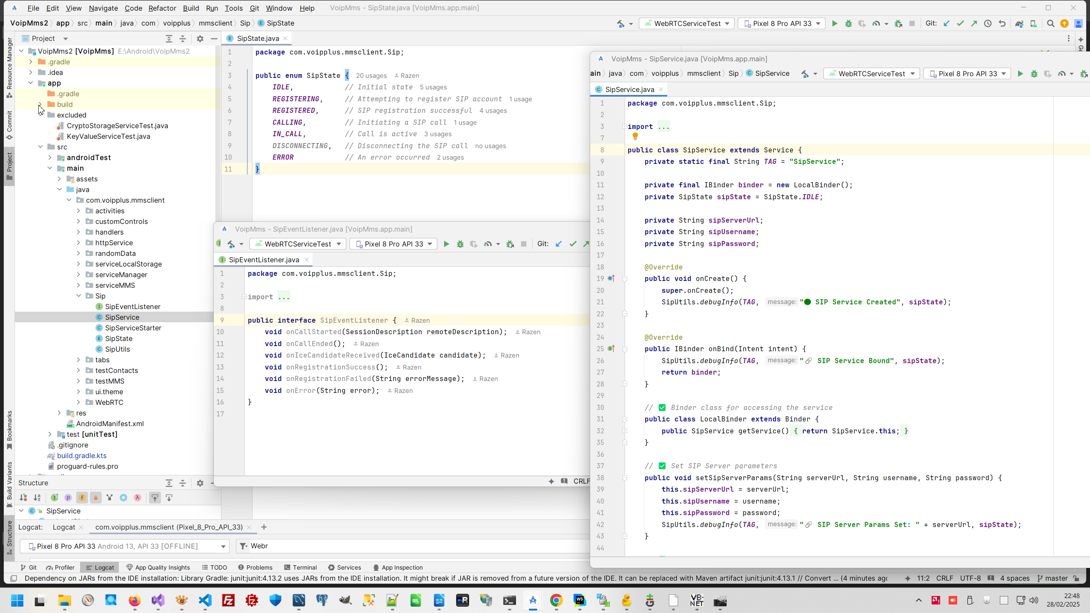Open Search Everywhere magnifier icon
This screenshot has width=1090, height=613.
[1050, 23]
